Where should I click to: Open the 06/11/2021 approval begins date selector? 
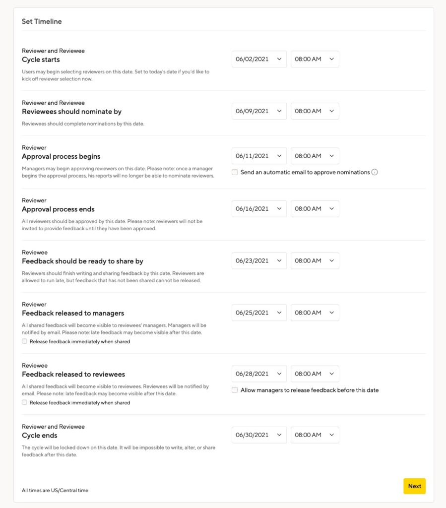click(x=259, y=156)
